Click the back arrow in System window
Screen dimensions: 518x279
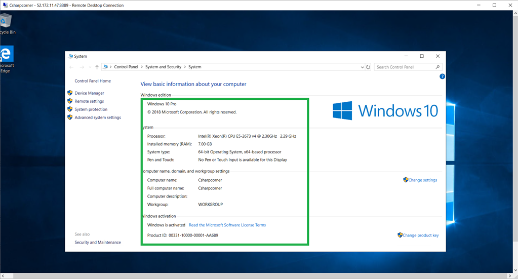point(72,67)
